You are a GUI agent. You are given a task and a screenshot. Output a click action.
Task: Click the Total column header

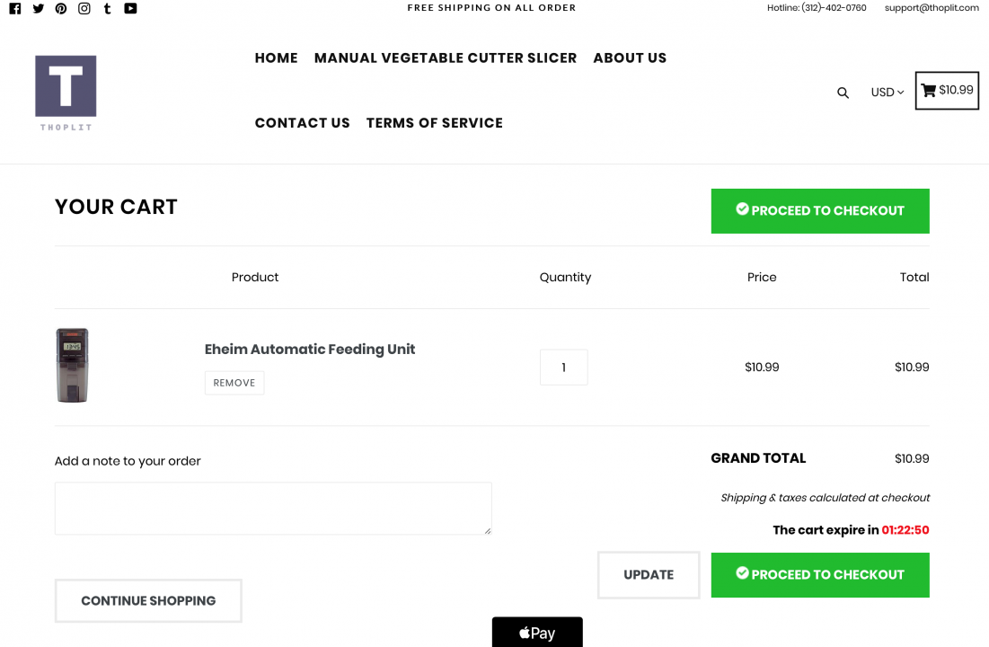tap(914, 277)
